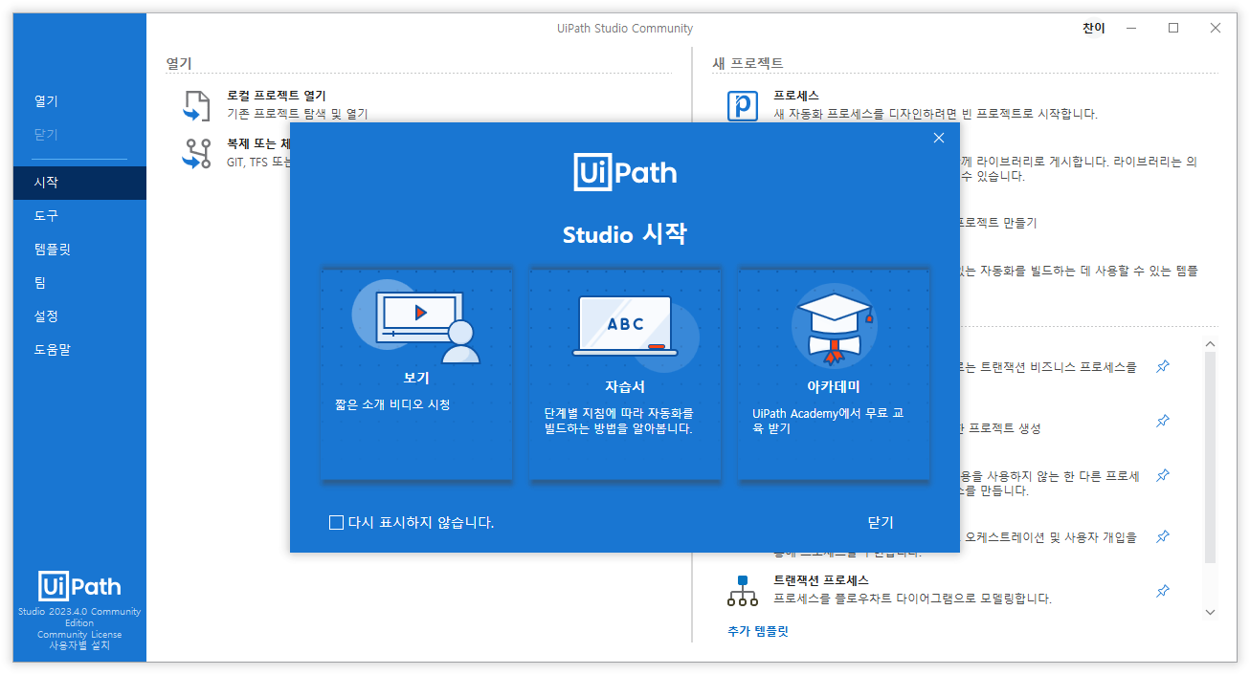Click the template list scrollbar thumb
The width and height of the screenshot is (1250, 675).
(x=1210, y=457)
